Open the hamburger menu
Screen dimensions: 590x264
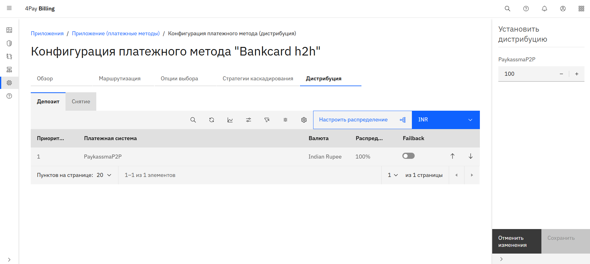(x=9, y=8)
